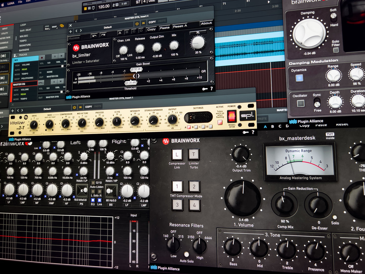The height and width of the screenshot is (274, 365).
Task: Open the Default preset dropdown in bx_limiter
Action: click(108, 27)
